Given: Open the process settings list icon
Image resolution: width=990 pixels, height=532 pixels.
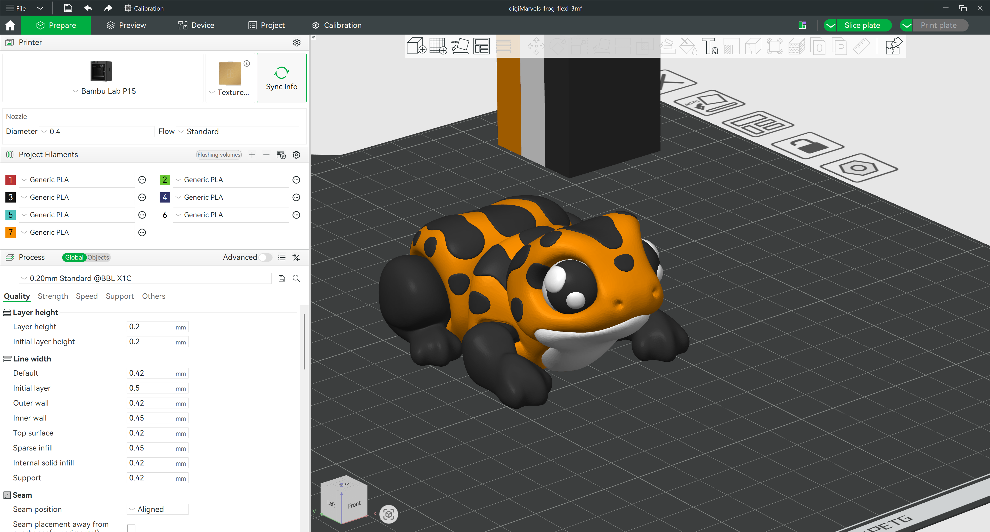Looking at the screenshot, I should pyautogui.click(x=282, y=257).
